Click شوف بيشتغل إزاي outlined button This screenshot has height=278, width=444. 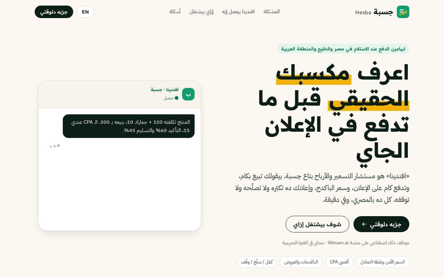[317, 224]
